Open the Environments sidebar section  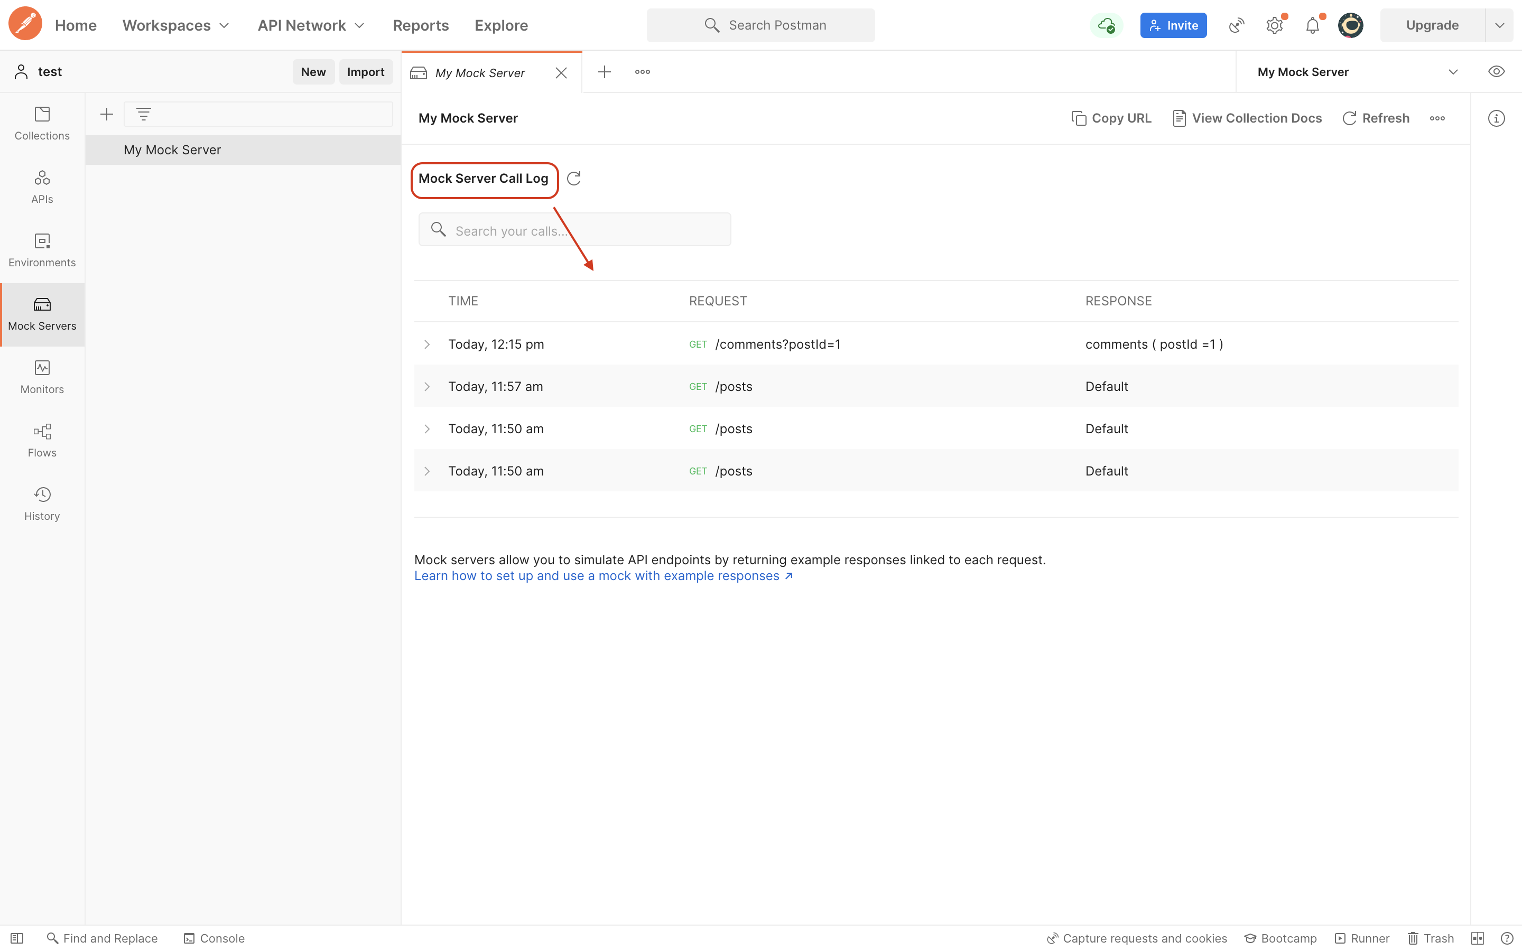click(42, 250)
